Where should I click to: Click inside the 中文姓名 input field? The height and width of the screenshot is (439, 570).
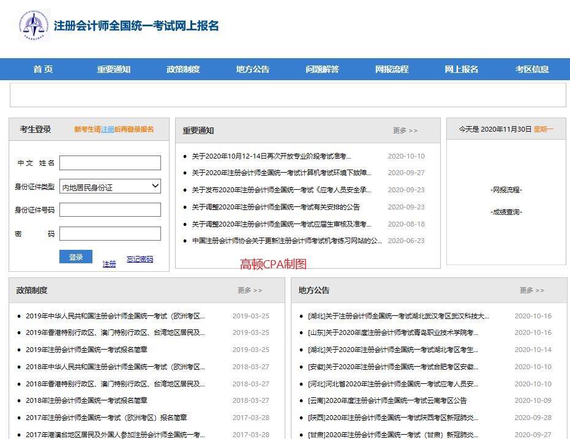(110, 162)
